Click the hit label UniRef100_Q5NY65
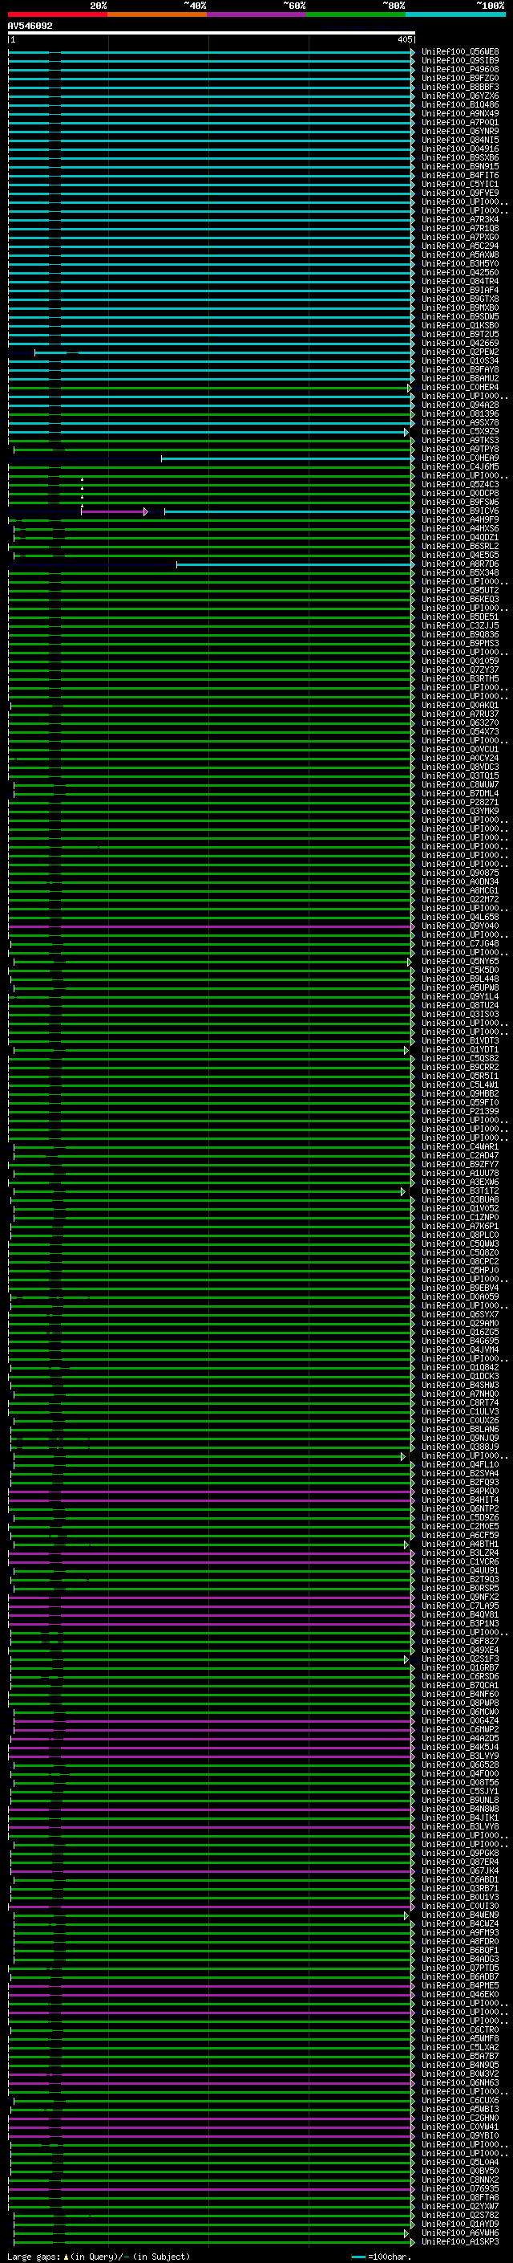 click(460, 961)
